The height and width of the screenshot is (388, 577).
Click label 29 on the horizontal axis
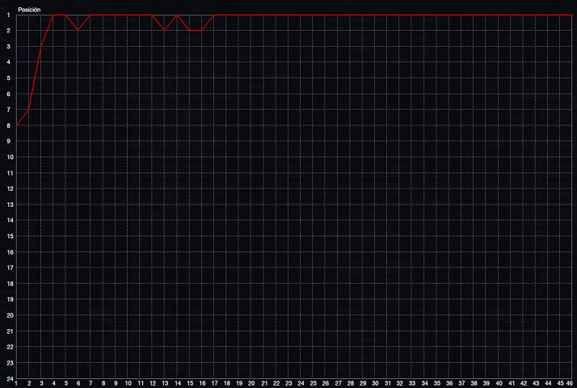(x=363, y=384)
